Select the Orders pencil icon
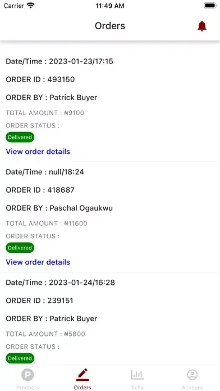 pyautogui.click(x=82, y=375)
